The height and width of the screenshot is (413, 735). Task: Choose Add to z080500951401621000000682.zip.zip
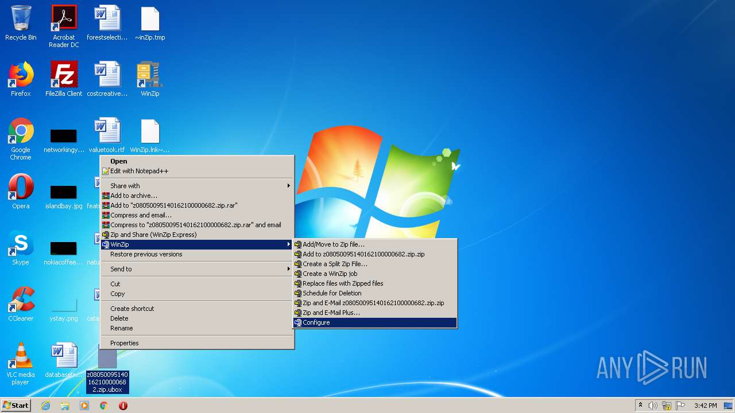[375, 254]
